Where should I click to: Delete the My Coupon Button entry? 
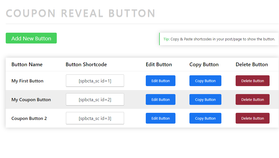coord(252,99)
